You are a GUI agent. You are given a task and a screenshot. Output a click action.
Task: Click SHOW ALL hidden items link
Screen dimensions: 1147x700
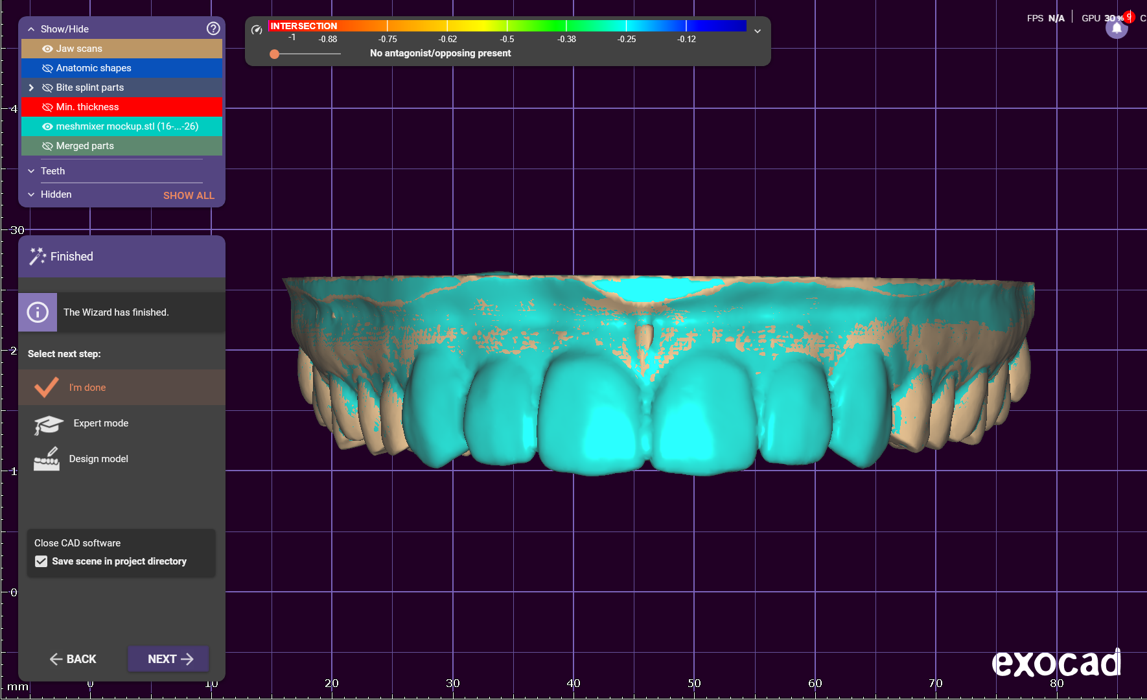coord(189,195)
